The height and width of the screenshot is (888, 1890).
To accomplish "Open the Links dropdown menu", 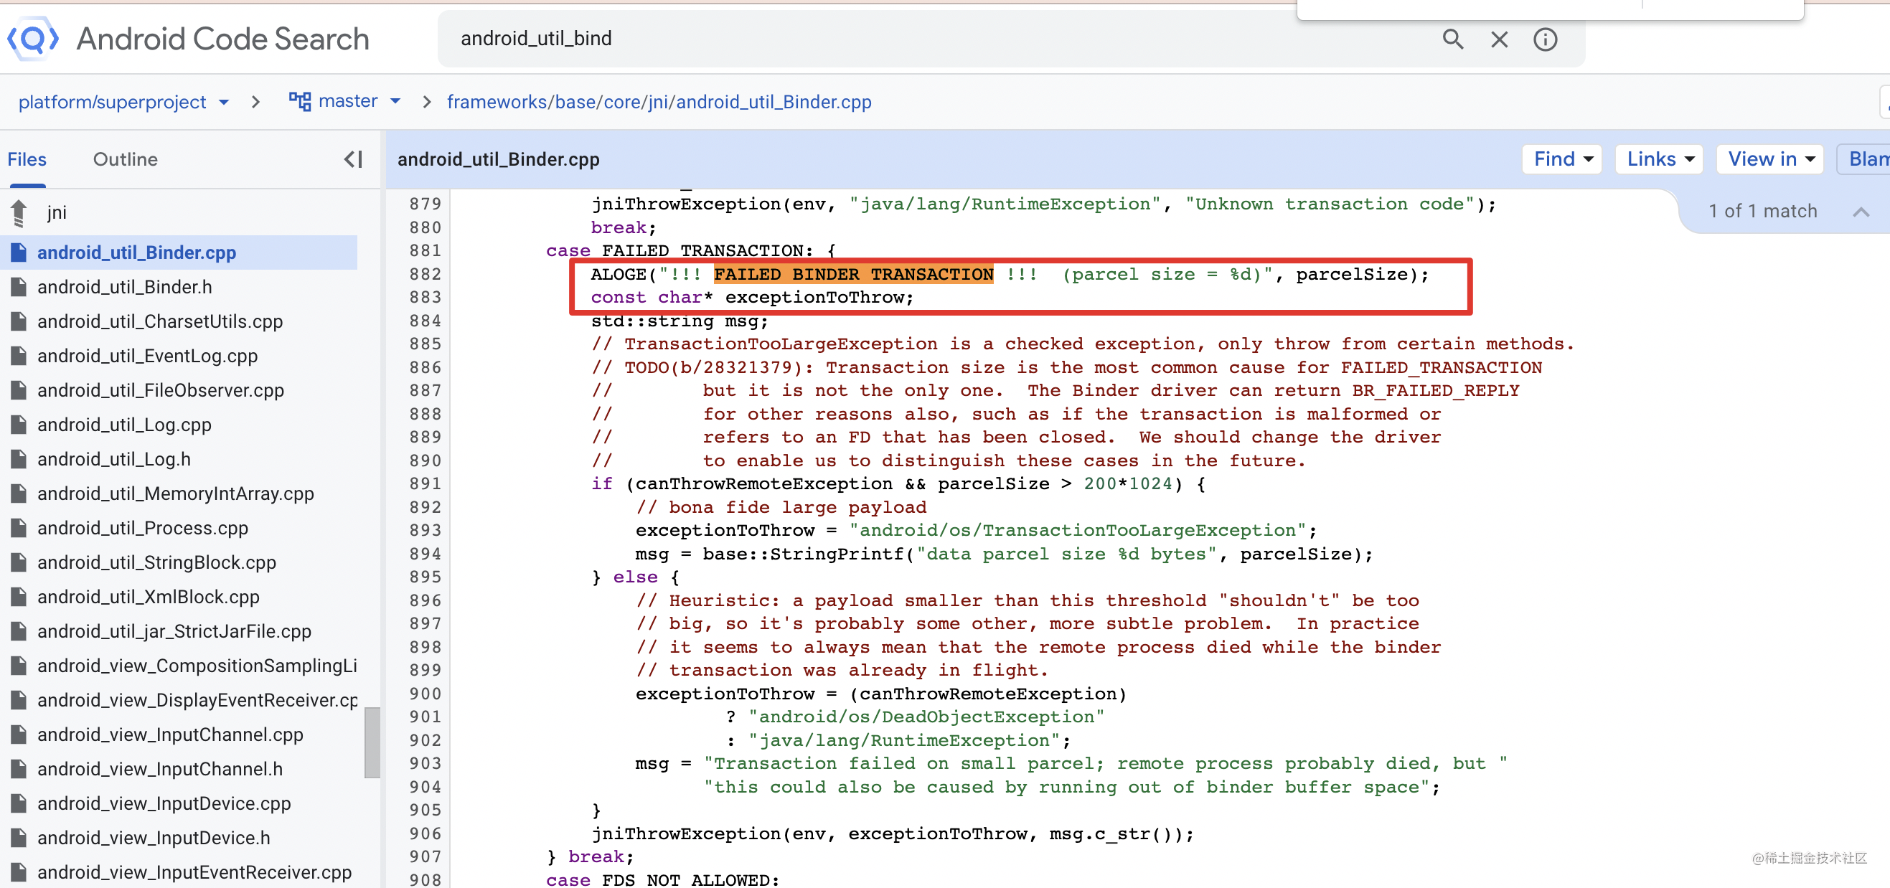I will point(1659,159).
